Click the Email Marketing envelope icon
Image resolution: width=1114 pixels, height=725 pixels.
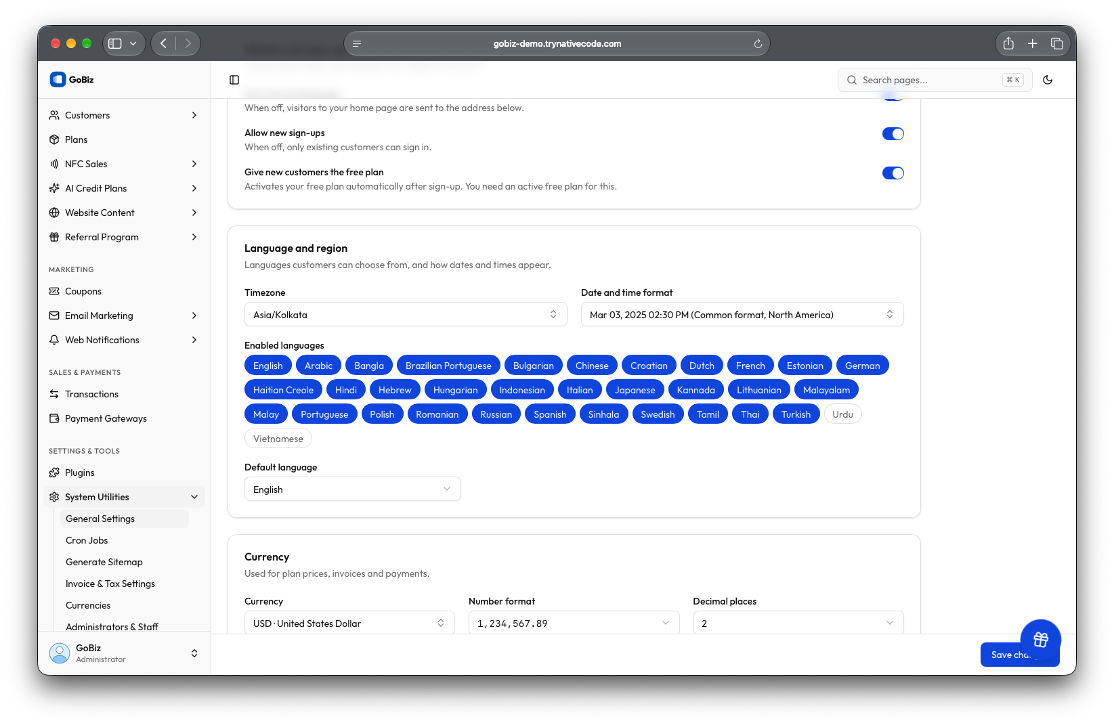coord(54,315)
